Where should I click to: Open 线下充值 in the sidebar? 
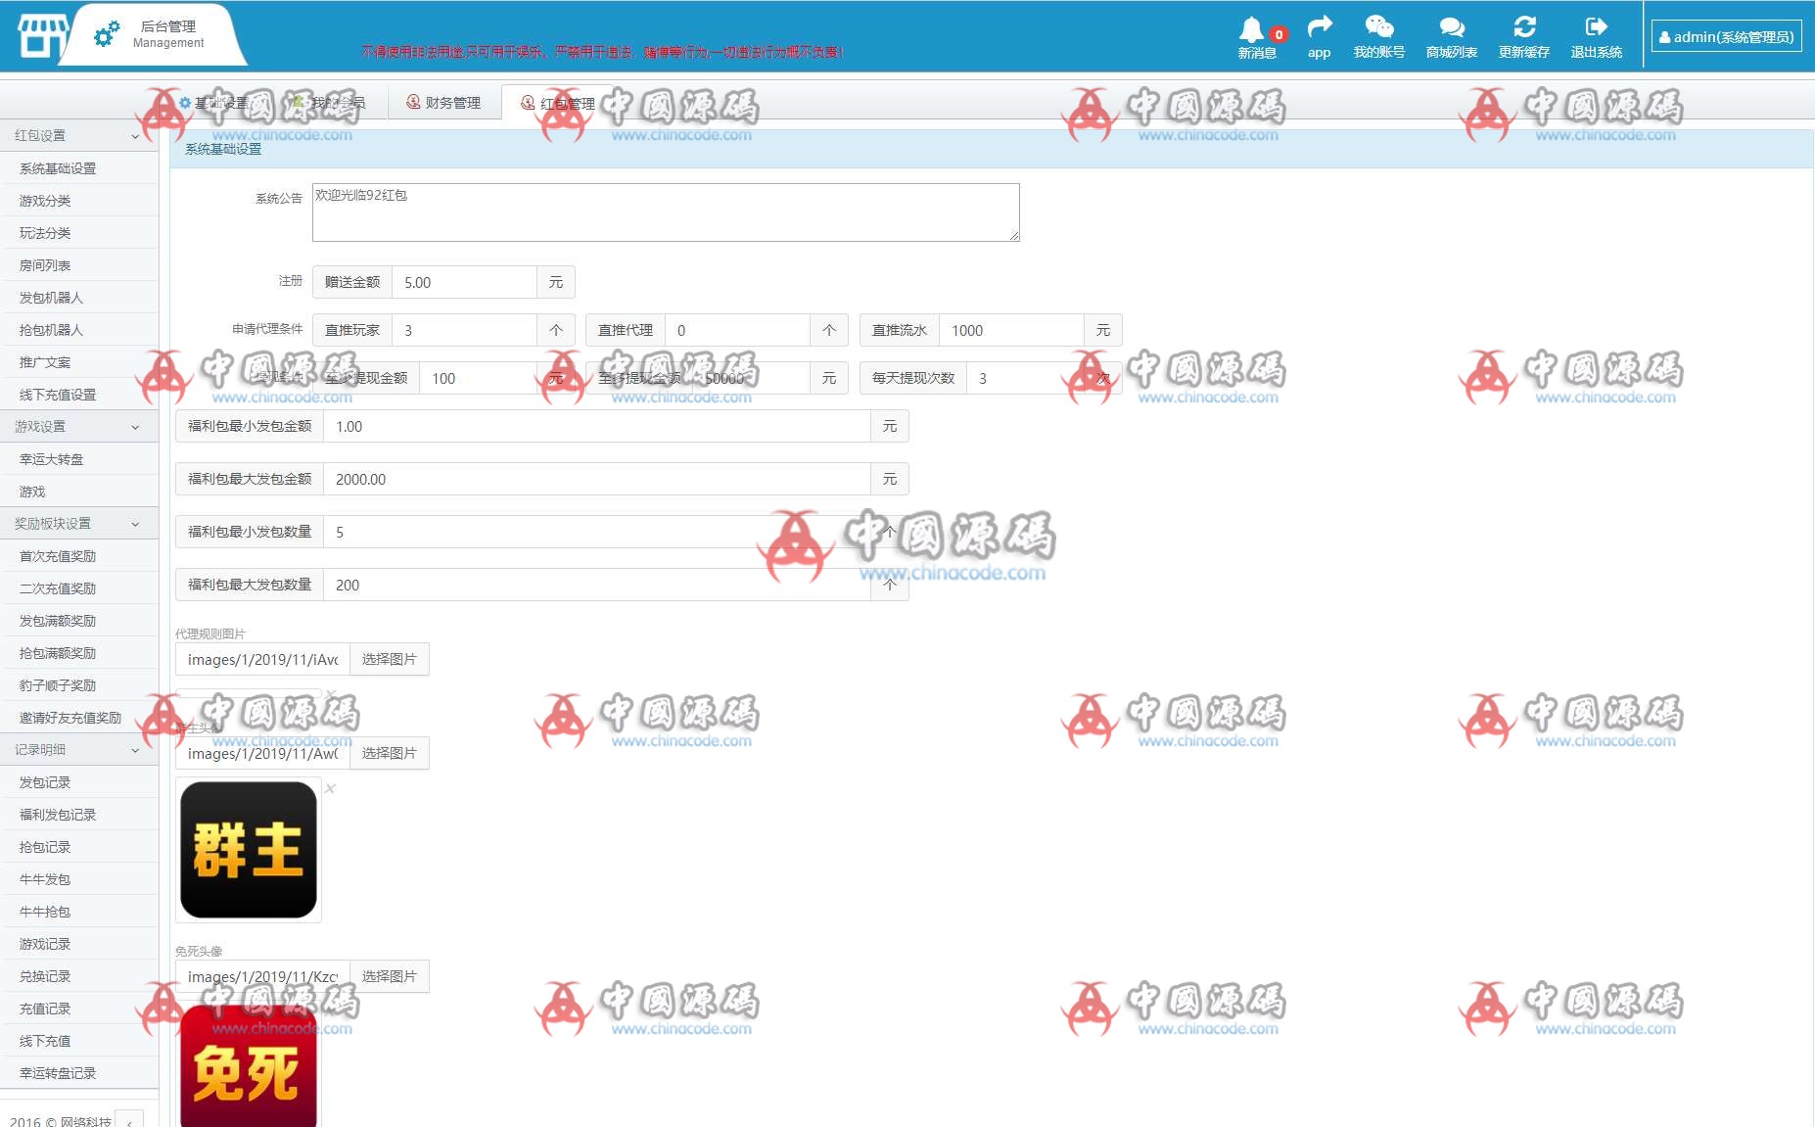79,1041
